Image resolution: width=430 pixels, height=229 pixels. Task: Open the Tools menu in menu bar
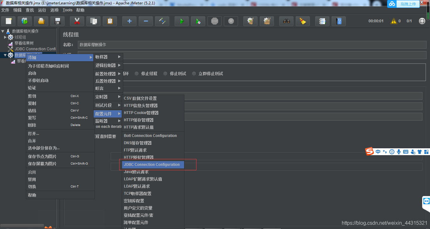pyautogui.click(x=67, y=10)
